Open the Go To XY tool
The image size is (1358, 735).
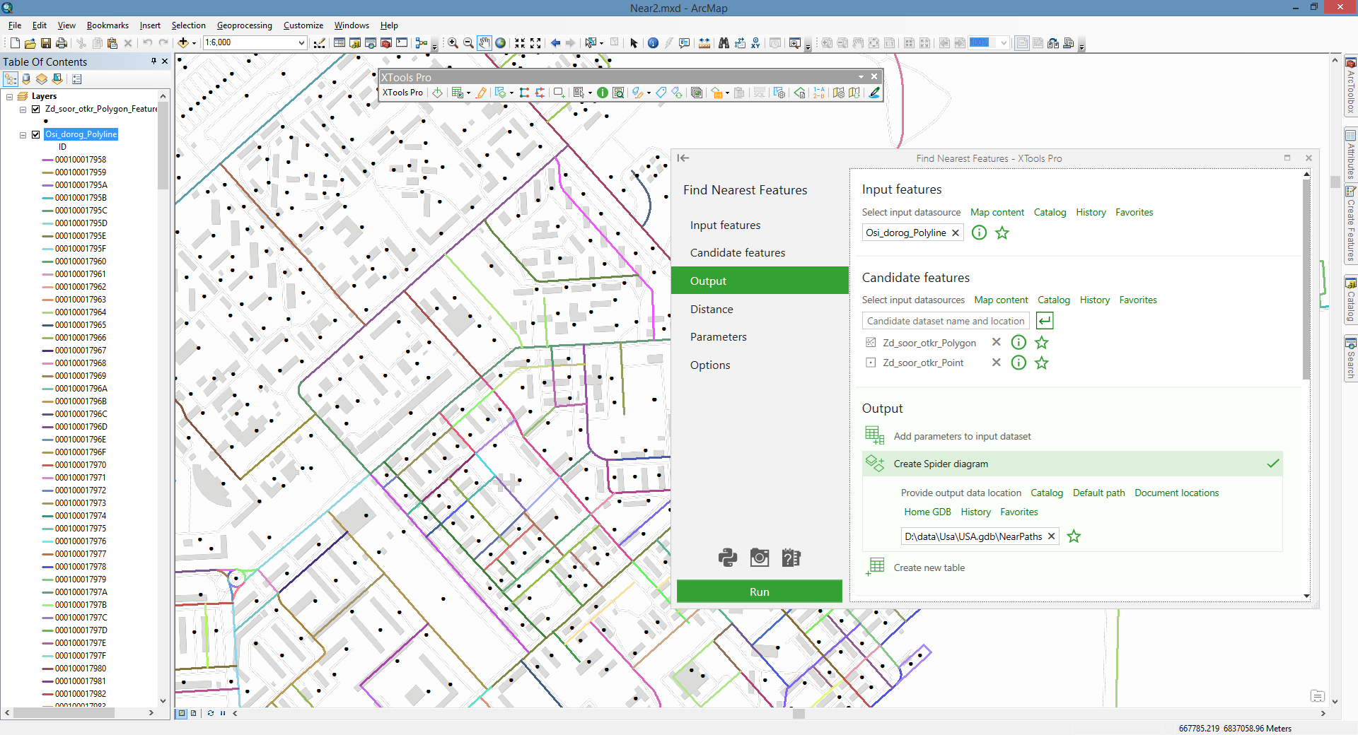755,43
